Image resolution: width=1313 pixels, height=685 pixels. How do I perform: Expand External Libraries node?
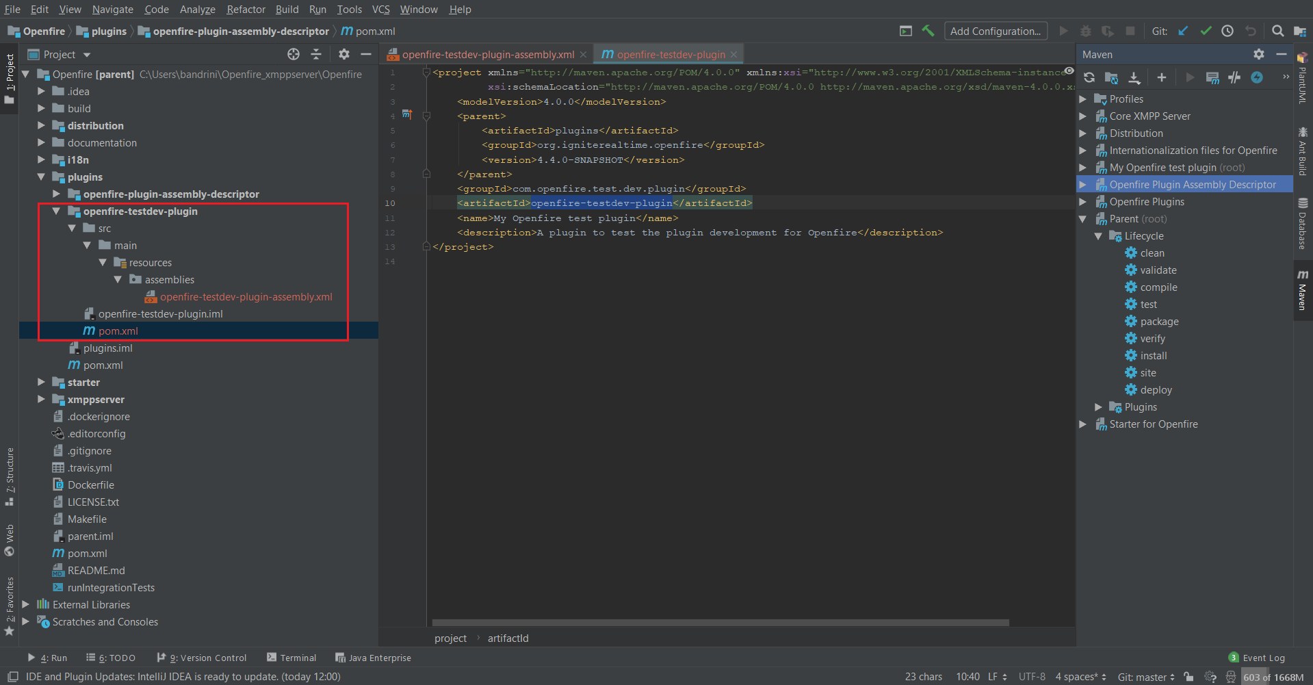(x=26, y=604)
